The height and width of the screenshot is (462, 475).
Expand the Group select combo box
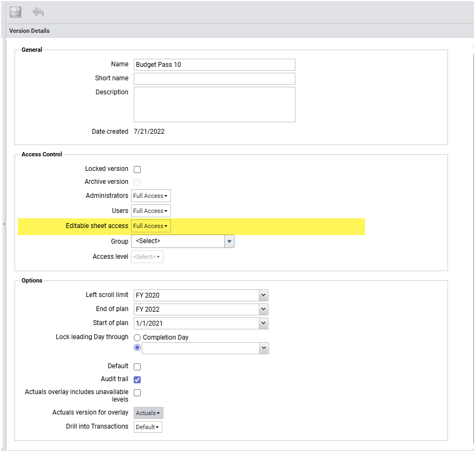click(229, 241)
